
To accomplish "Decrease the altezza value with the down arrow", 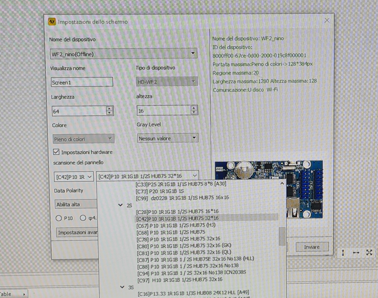I will coord(194,112).
